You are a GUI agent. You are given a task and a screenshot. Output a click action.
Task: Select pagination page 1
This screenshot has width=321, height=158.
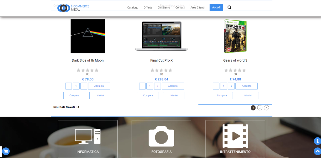click(x=253, y=108)
